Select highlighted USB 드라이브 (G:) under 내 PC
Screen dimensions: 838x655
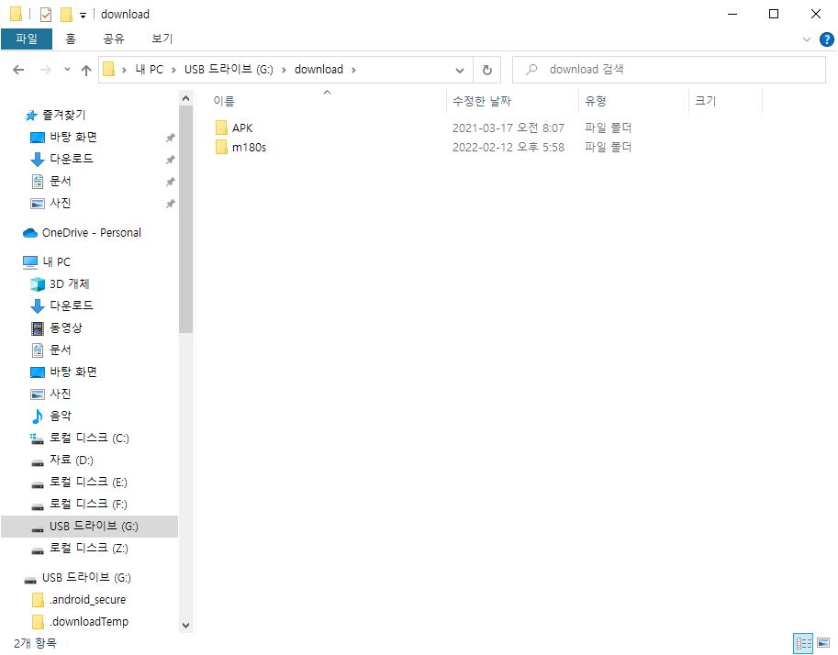point(89,527)
